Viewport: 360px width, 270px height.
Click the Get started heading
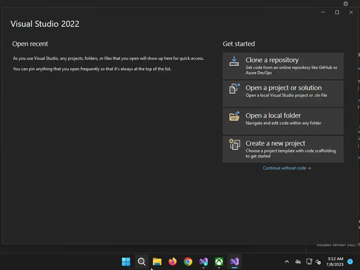point(239,44)
